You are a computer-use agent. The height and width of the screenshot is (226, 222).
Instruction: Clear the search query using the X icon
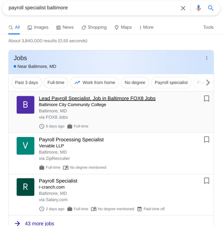point(183,8)
